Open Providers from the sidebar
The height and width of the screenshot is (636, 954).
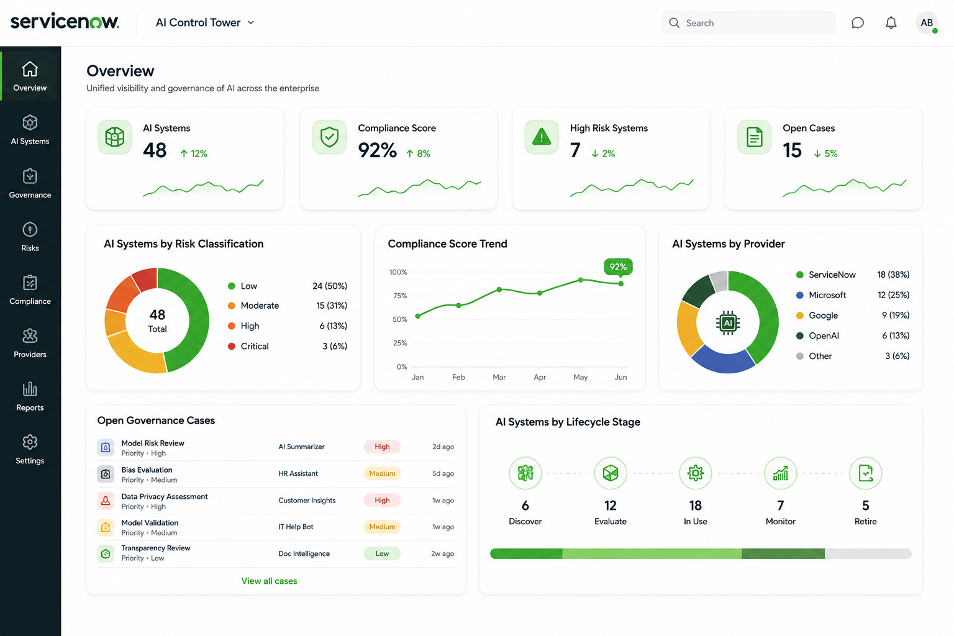pos(30,343)
